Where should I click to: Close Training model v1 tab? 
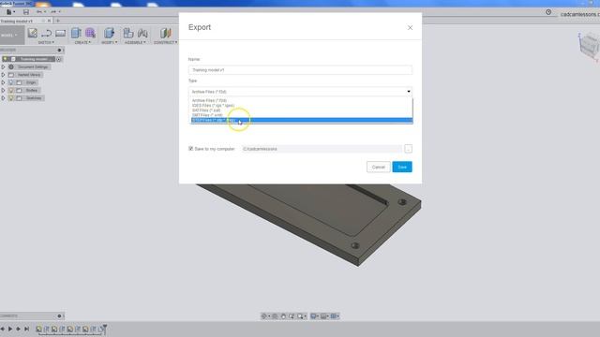tap(49, 21)
